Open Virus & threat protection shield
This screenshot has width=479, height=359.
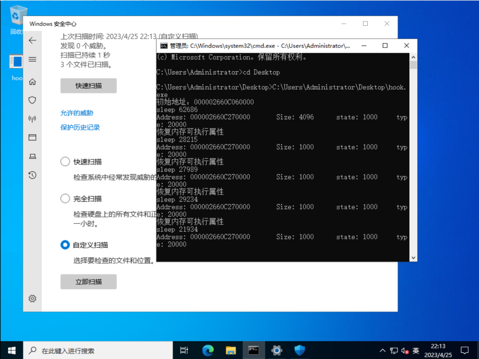point(32,100)
